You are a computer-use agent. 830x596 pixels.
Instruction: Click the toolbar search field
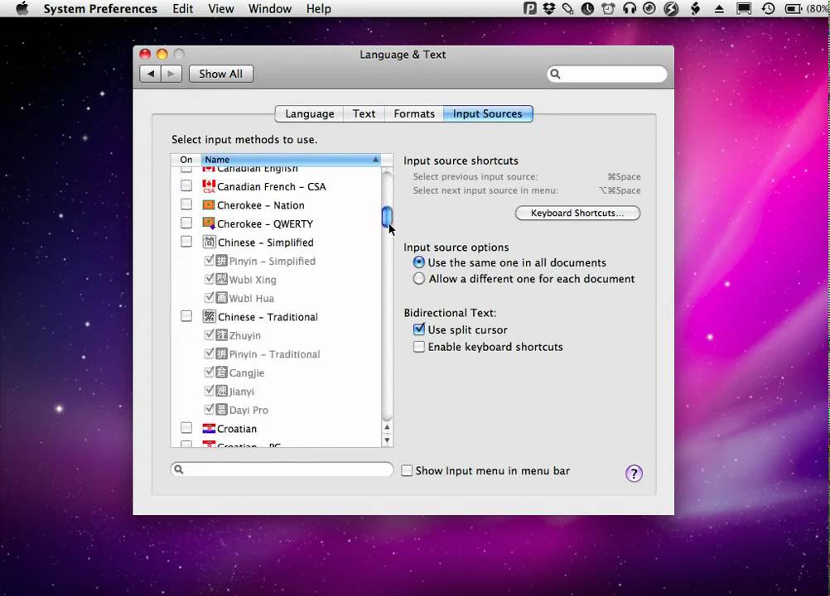click(x=607, y=74)
